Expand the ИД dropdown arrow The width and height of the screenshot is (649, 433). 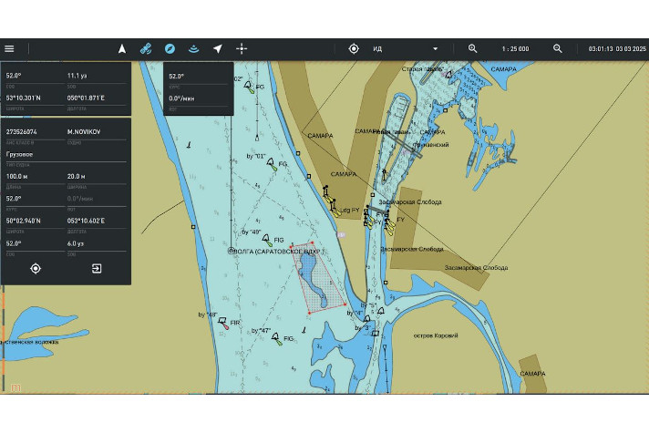[x=435, y=48]
